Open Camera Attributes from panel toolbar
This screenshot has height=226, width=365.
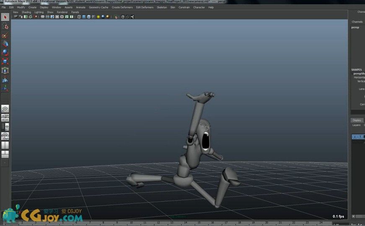[21, 17]
